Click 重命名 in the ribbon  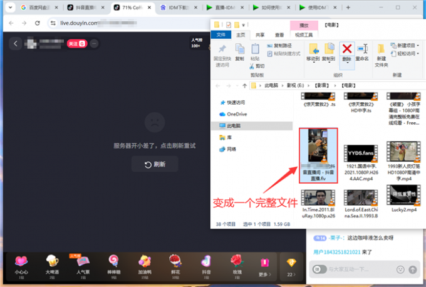[x=362, y=53]
